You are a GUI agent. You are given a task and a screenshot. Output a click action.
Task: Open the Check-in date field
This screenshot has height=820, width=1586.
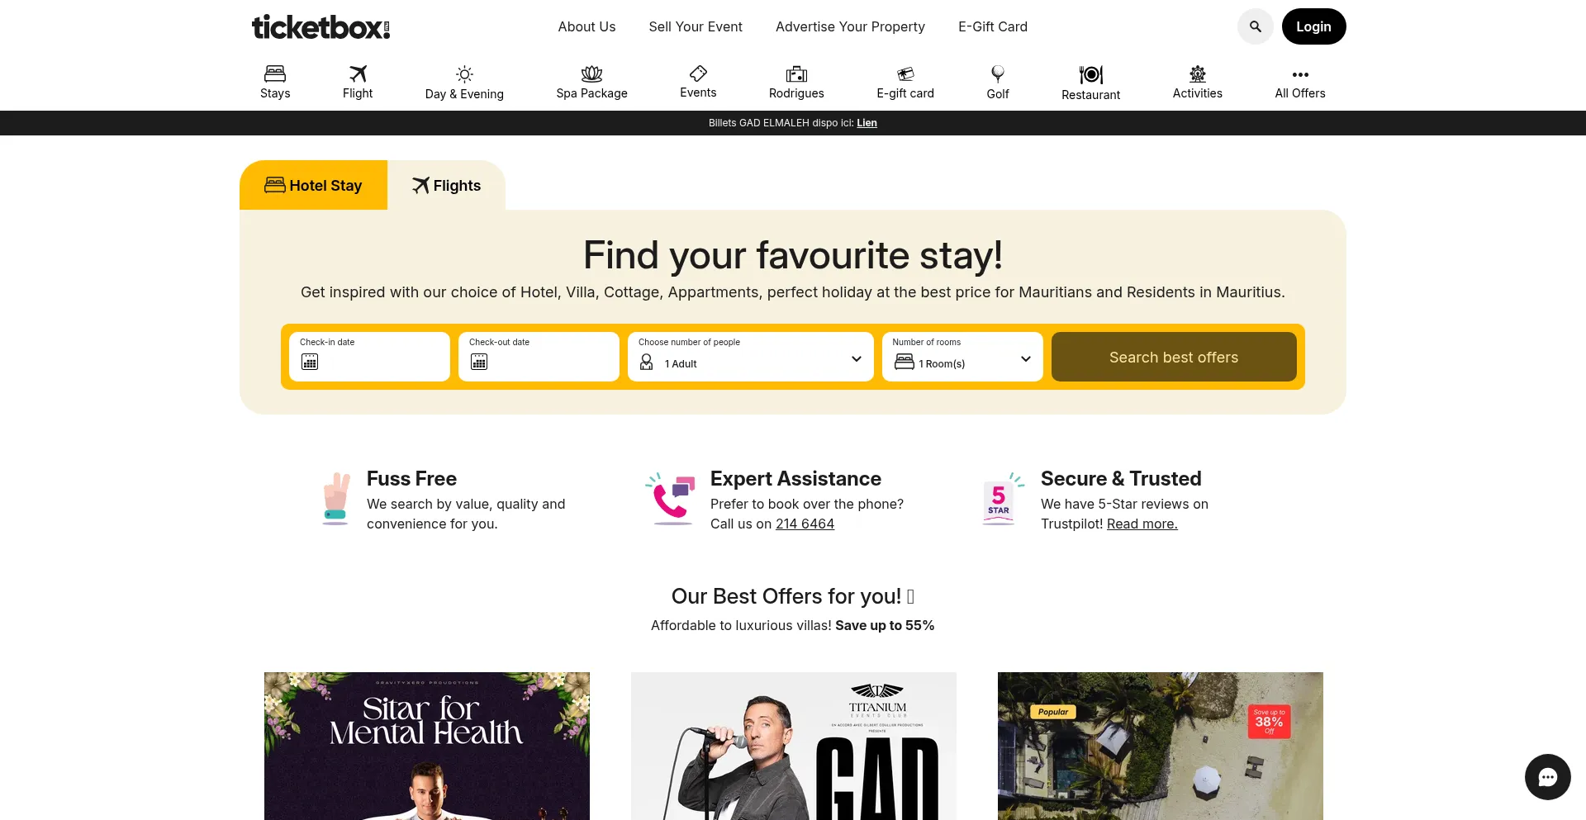(x=369, y=357)
